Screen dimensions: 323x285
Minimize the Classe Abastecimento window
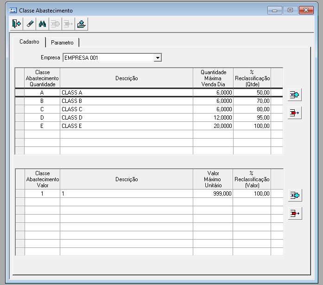point(275,10)
